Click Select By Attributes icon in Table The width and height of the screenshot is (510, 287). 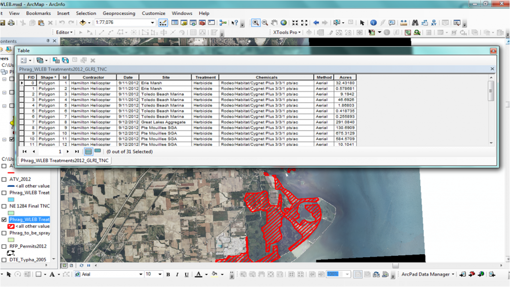[x=56, y=60]
